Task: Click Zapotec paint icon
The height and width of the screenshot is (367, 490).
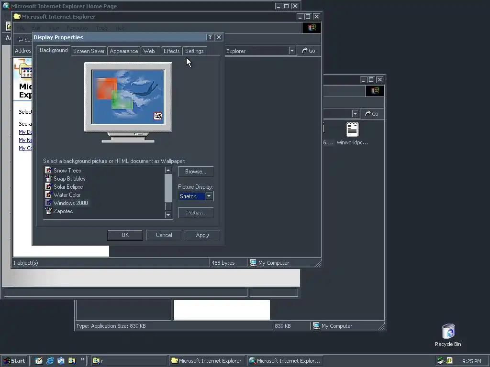Action: click(x=48, y=211)
